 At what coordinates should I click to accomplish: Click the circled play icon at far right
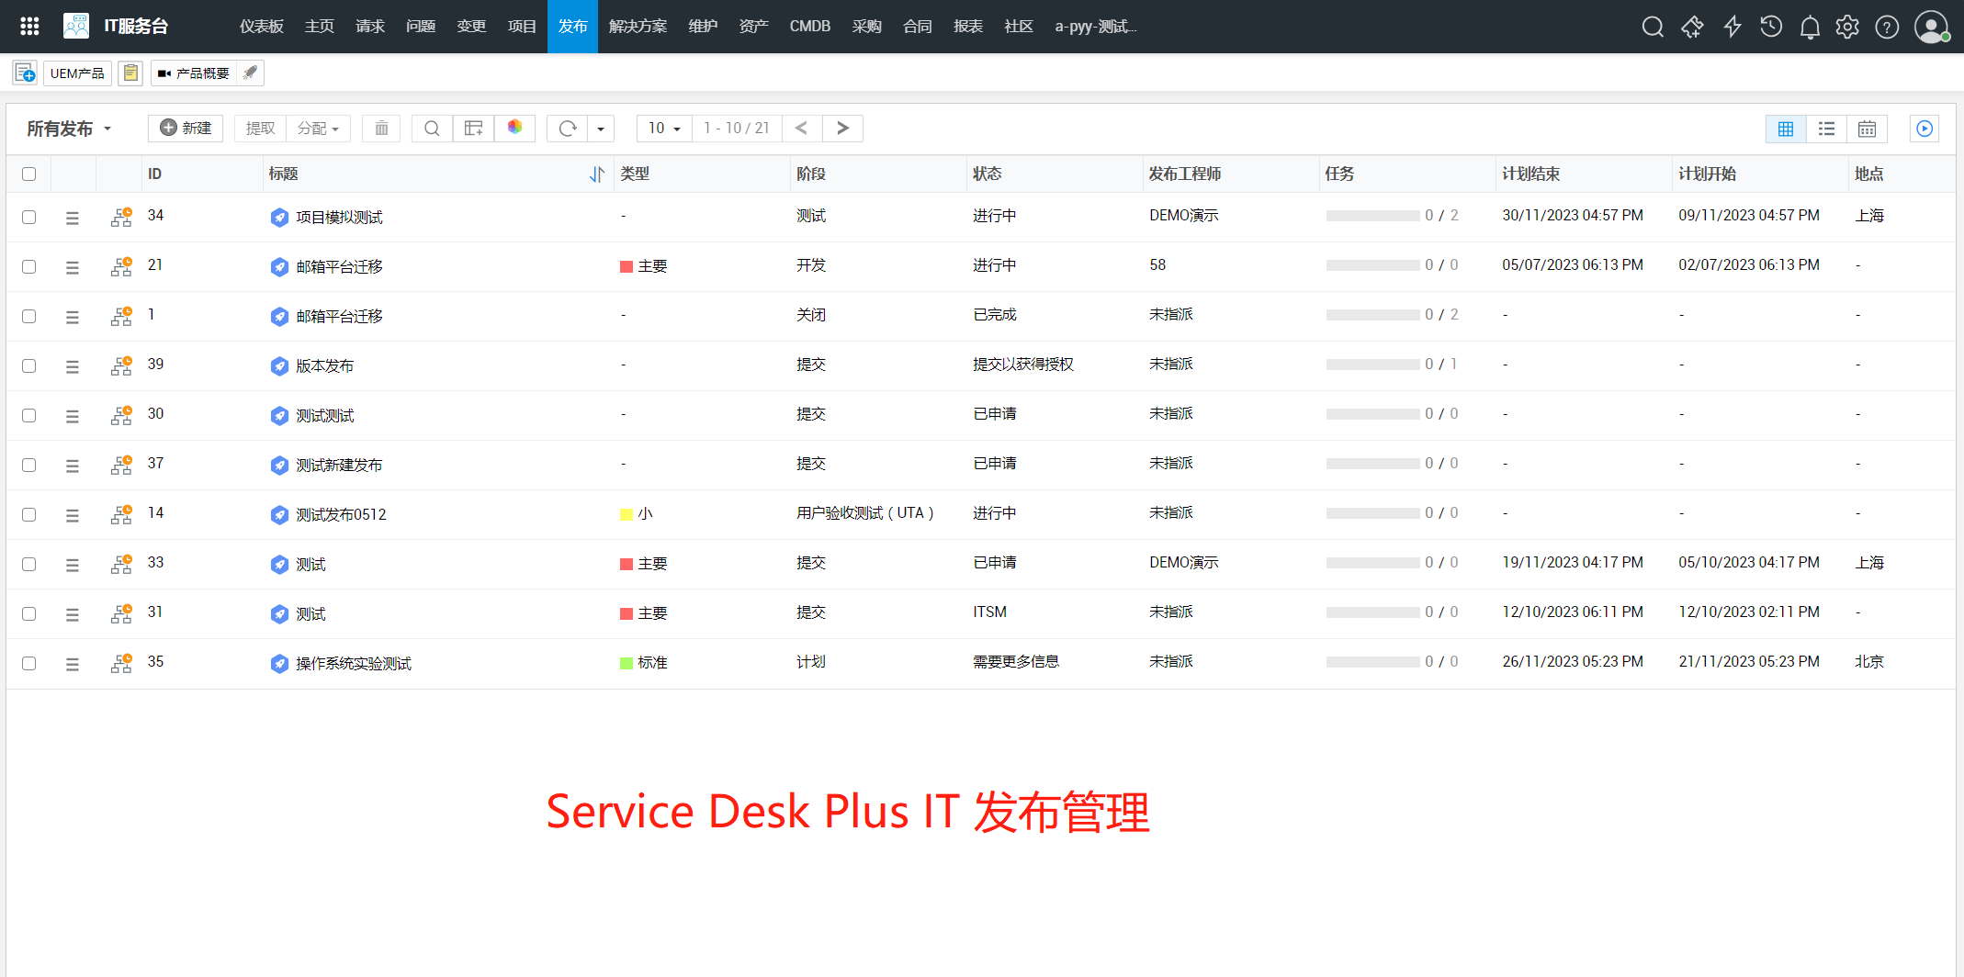point(1924,129)
